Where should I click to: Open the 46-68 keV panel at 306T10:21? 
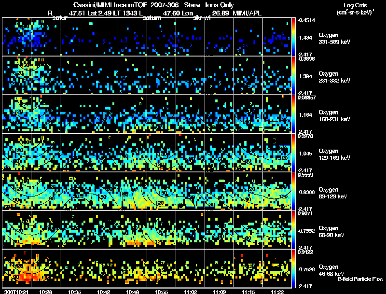[x=16, y=268]
